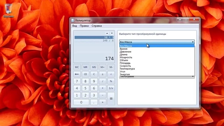Choose Давление in the unit list

click(157, 51)
